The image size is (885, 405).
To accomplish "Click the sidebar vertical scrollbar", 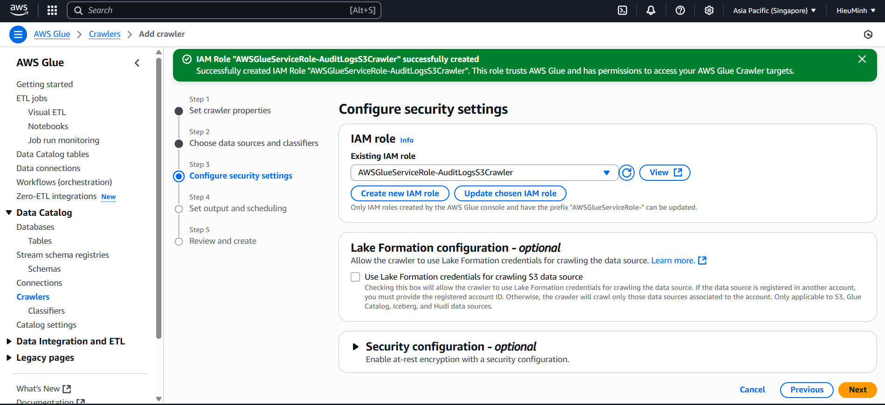I will [159, 198].
